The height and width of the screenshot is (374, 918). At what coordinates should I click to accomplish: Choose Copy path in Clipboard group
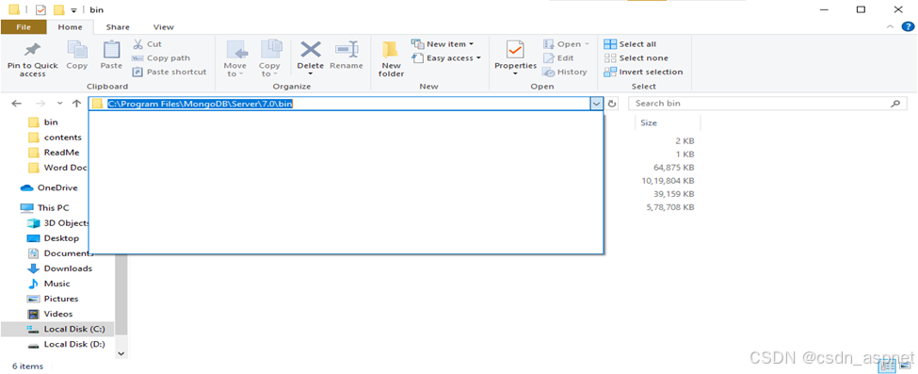click(160, 58)
